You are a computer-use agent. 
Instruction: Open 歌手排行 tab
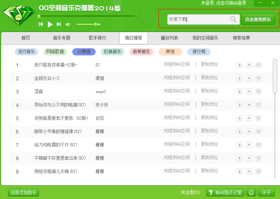tap(97, 38)
